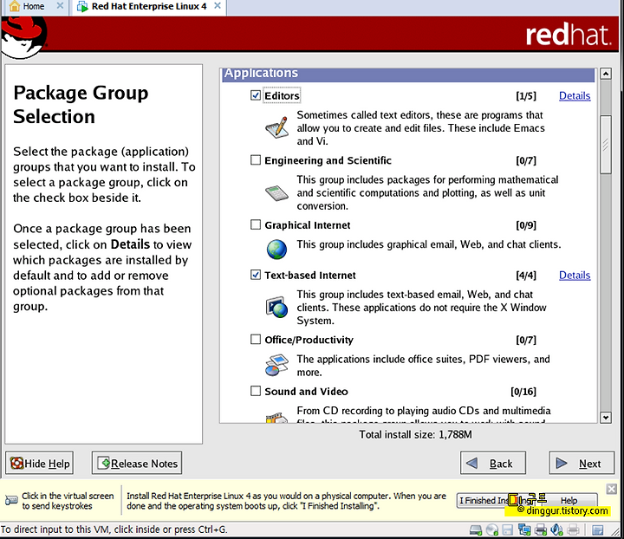Viewport: 624px width, 539px height.
Task: Open Details for Text-based Internet group
Action: pos(575,276)
